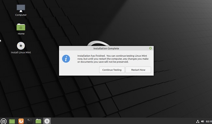
Task: Launch Firefox from the taskbar
Action: [x=21, y=121]
